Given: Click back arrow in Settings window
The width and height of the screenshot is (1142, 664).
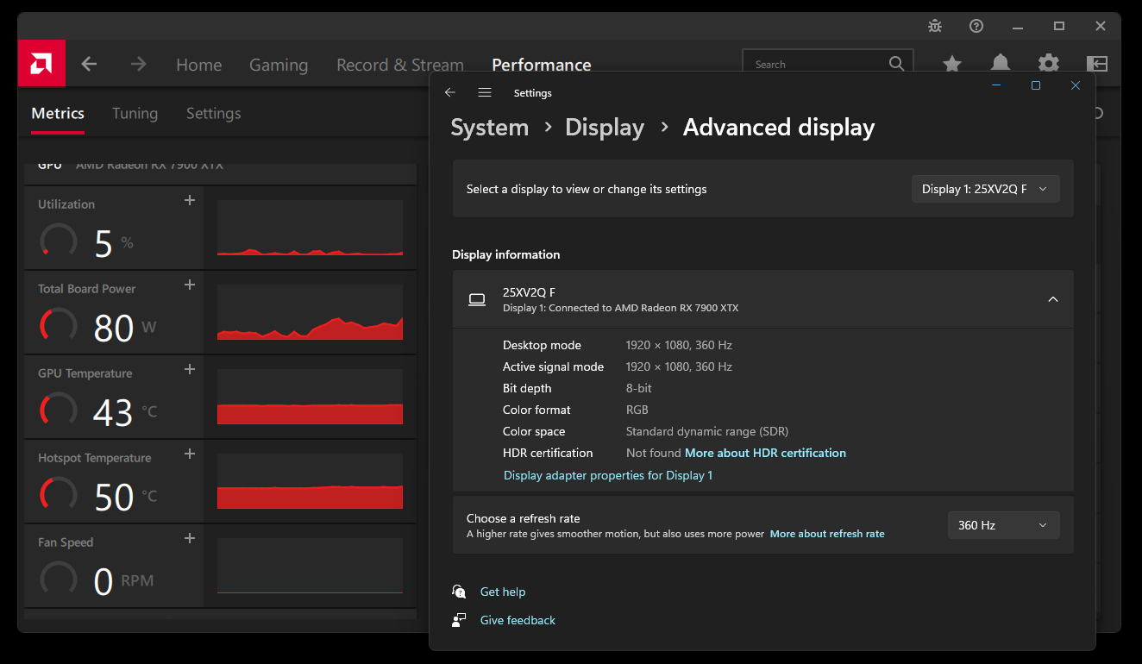Looking at the screenshot, I should point(449,92).
